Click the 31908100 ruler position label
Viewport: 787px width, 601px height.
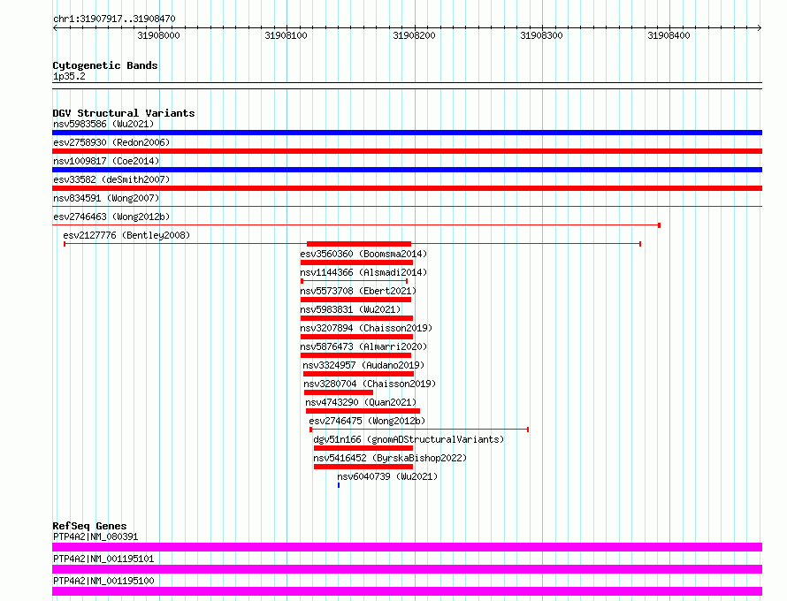pyautogui.click(x=287, y=35)
